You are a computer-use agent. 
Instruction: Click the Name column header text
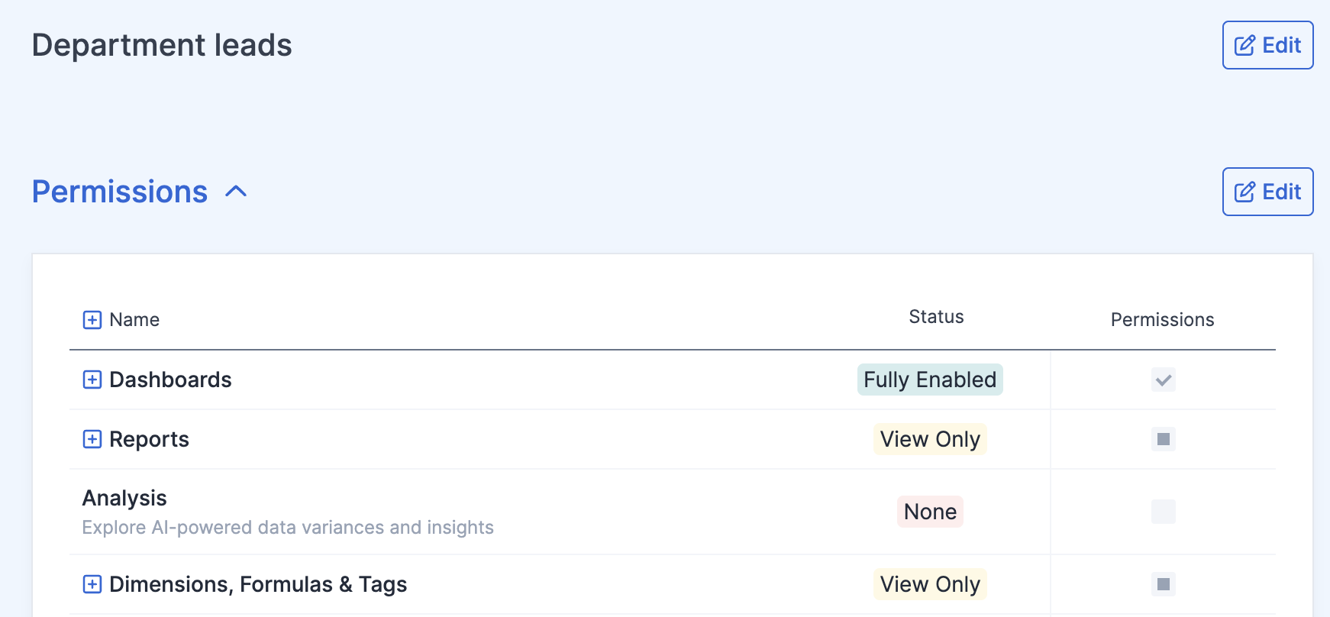pos(134,320)
